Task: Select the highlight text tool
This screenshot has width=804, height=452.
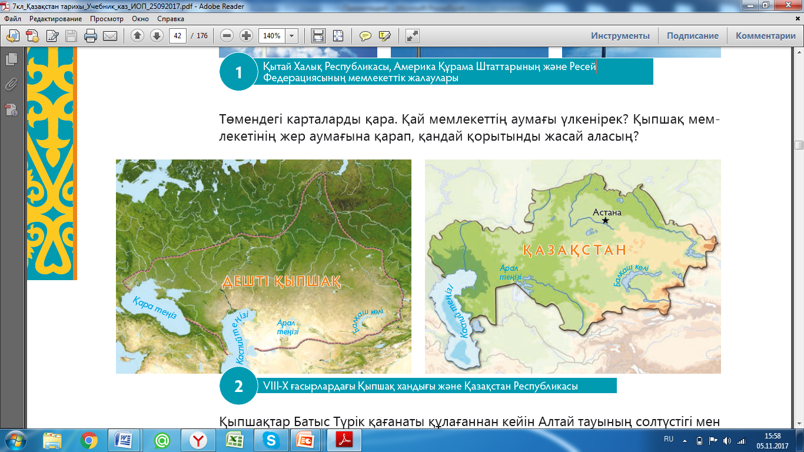Action: point(385,36)
